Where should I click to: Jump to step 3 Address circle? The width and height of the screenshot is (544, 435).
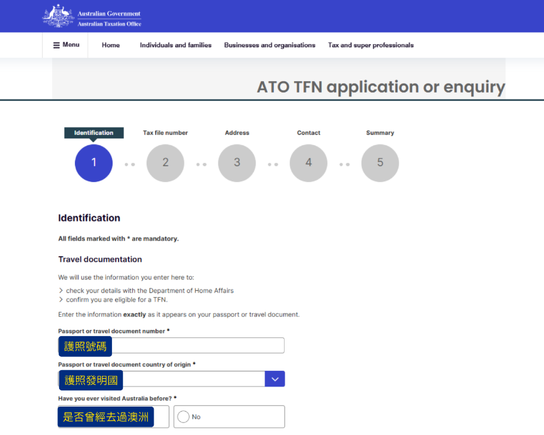click(237, 163)
